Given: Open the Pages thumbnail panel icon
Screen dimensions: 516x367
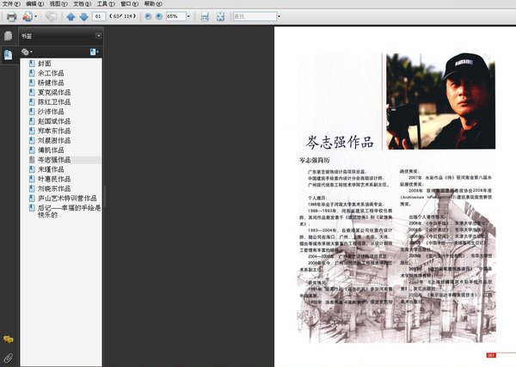Looking at the screenshot, I should (x=8, y=36).
